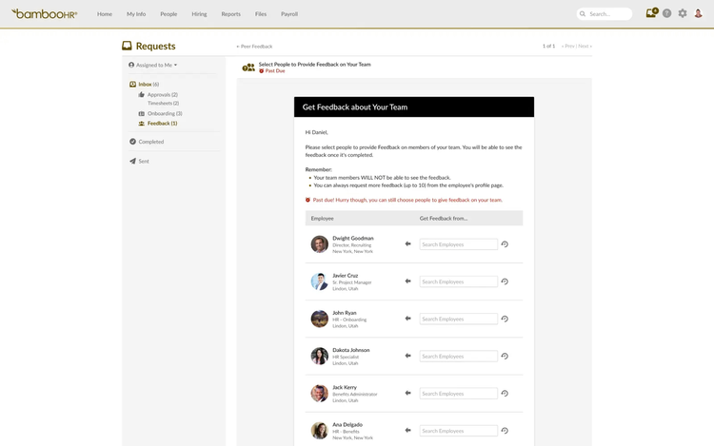This screenshot has height=446, width=714.
Task: Click the Prev pagination link
Action: 567,46
